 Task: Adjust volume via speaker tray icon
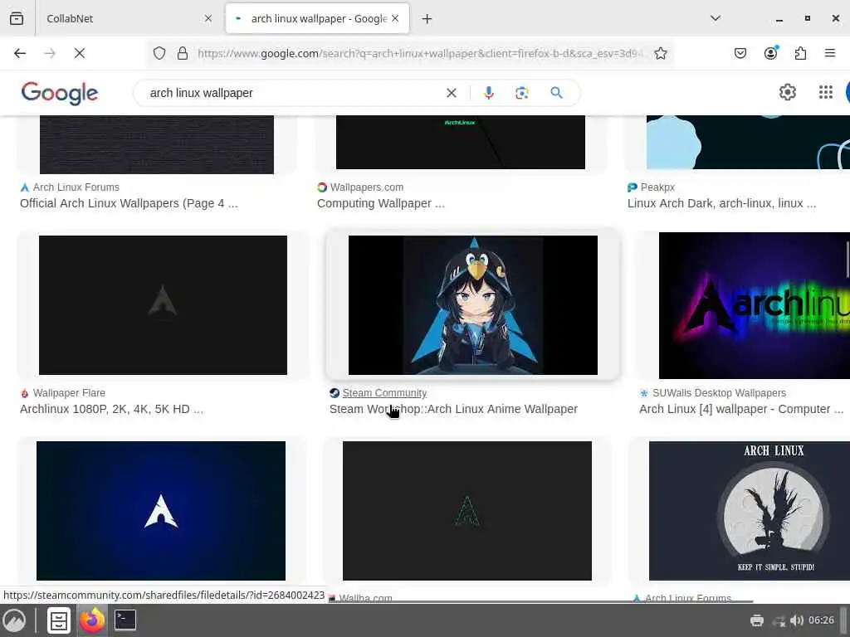point(796,620)
